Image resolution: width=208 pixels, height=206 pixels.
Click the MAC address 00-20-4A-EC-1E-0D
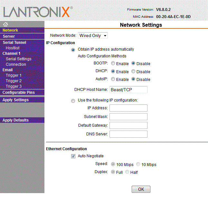click(173, 17)
